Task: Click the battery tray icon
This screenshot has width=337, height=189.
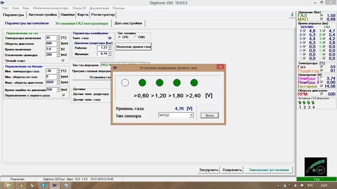Action: pos(285,185)
